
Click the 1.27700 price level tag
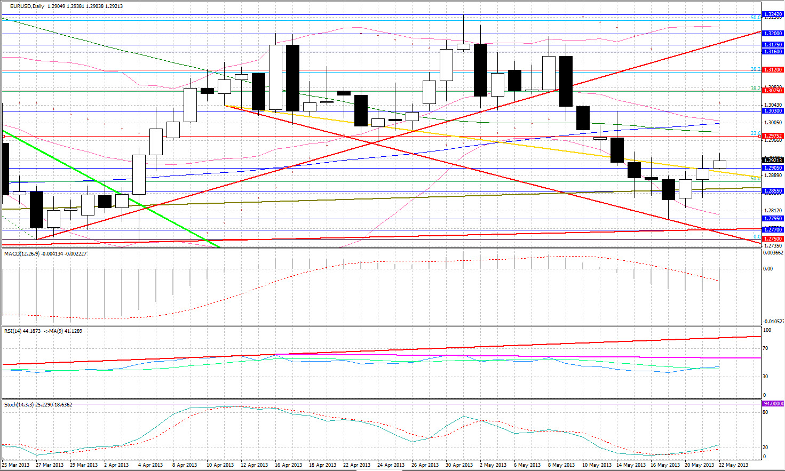[x=772, y=230]
